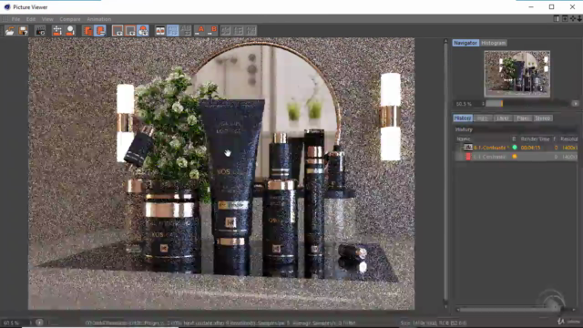Click the Difference AB comparison icon
Screen dimensions: 583x328
tap(186, 31)
